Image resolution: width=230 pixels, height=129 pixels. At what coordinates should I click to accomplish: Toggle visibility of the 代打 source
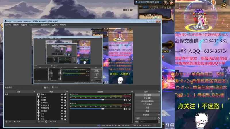coord(62,116)
